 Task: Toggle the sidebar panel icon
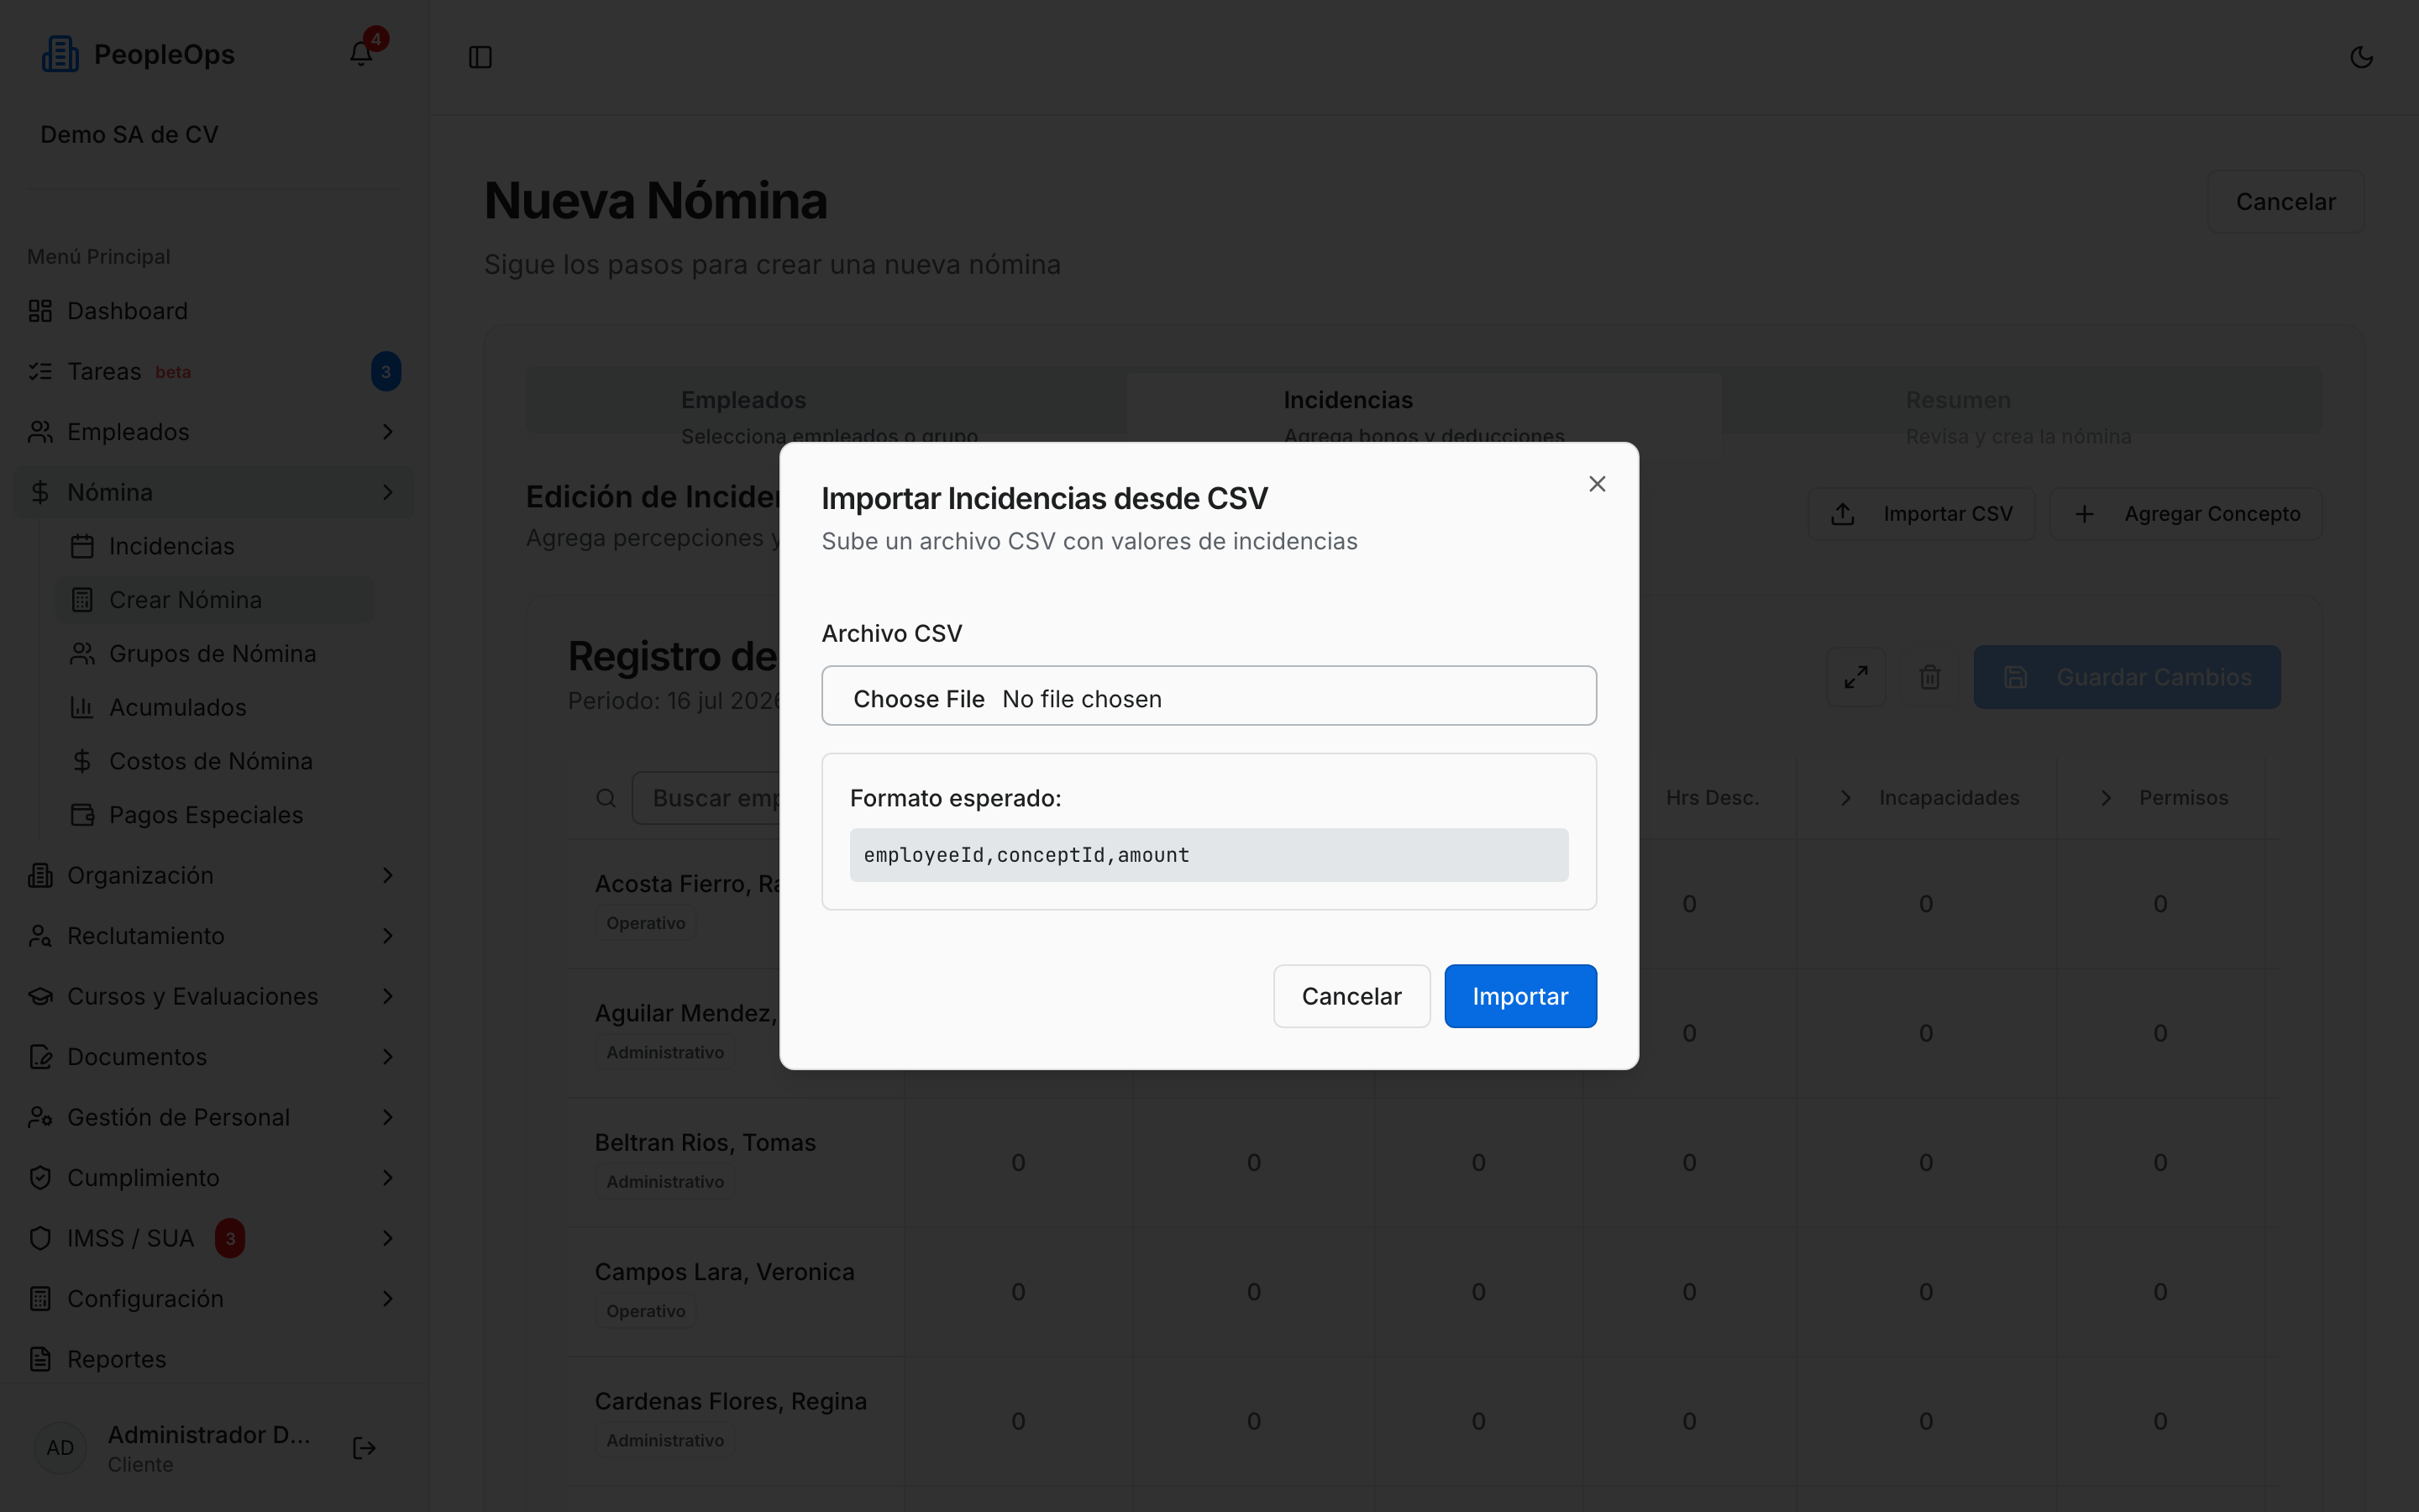(x=480, y=57)
